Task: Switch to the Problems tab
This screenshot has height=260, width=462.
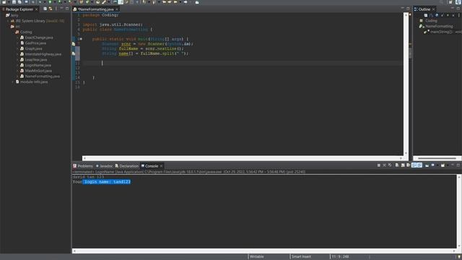Action: (x=83, y=166)
